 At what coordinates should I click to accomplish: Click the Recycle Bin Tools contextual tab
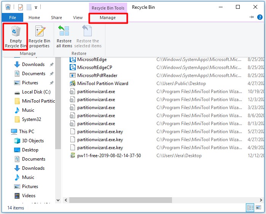(x=108, y=8)
